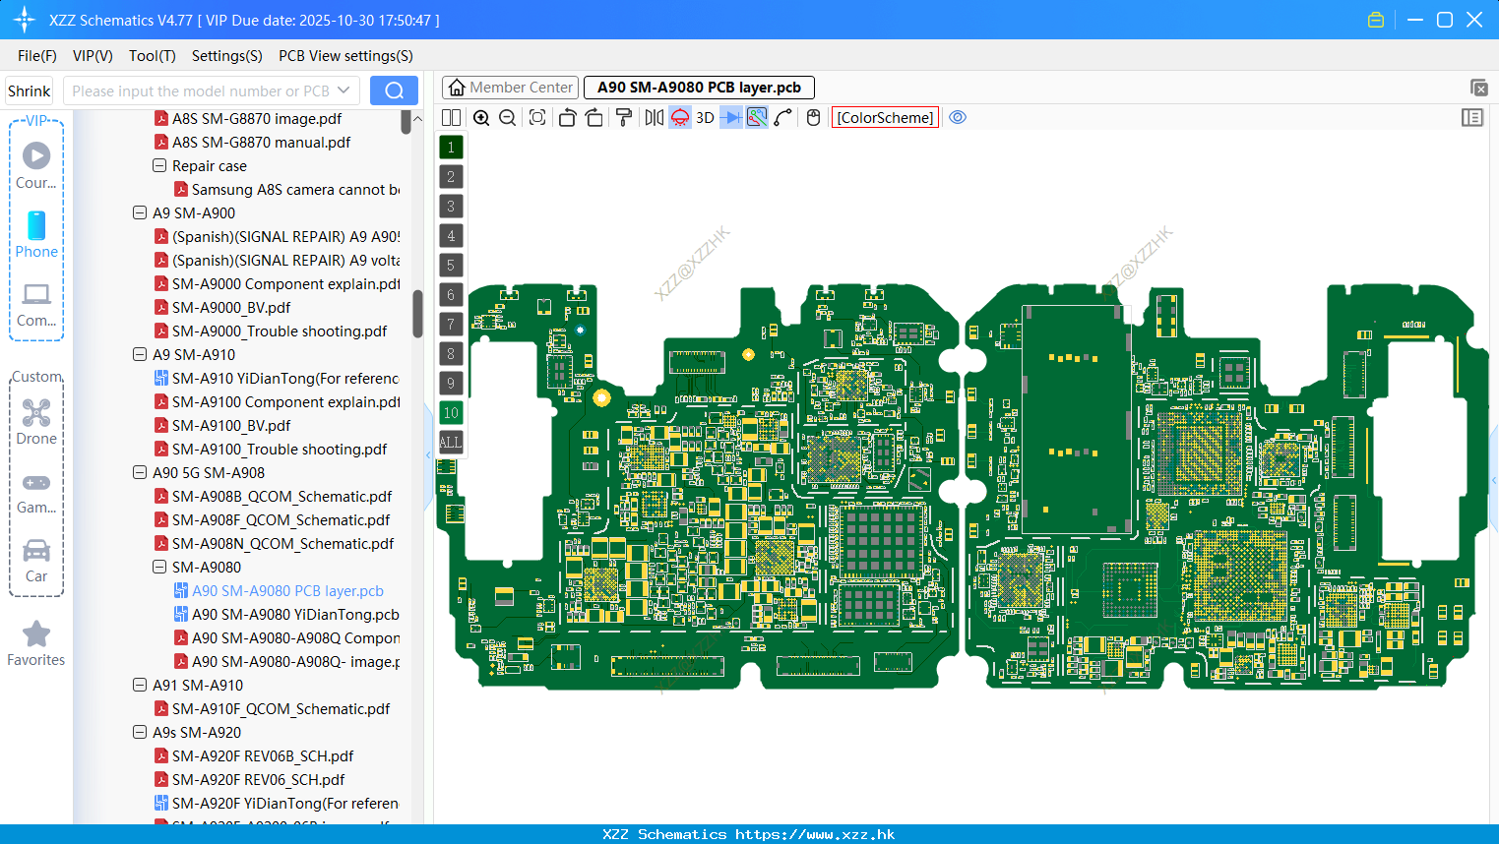Image resolution: width=1499 pixels, height=844 pixels.
Task: Open the Settings(S) menu
Action: point(227,56)
